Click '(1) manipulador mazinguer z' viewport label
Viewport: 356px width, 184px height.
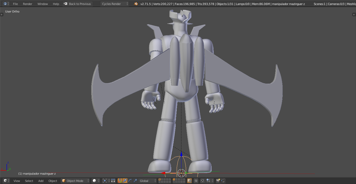[37, 174]
